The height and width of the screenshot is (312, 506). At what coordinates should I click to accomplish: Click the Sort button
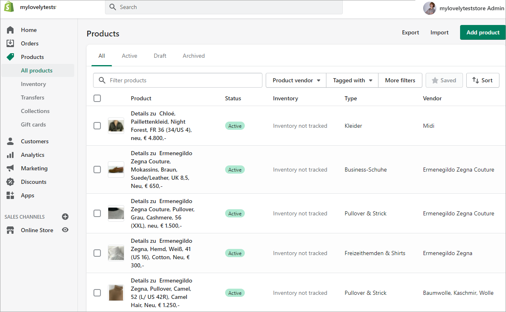point(483,80)
